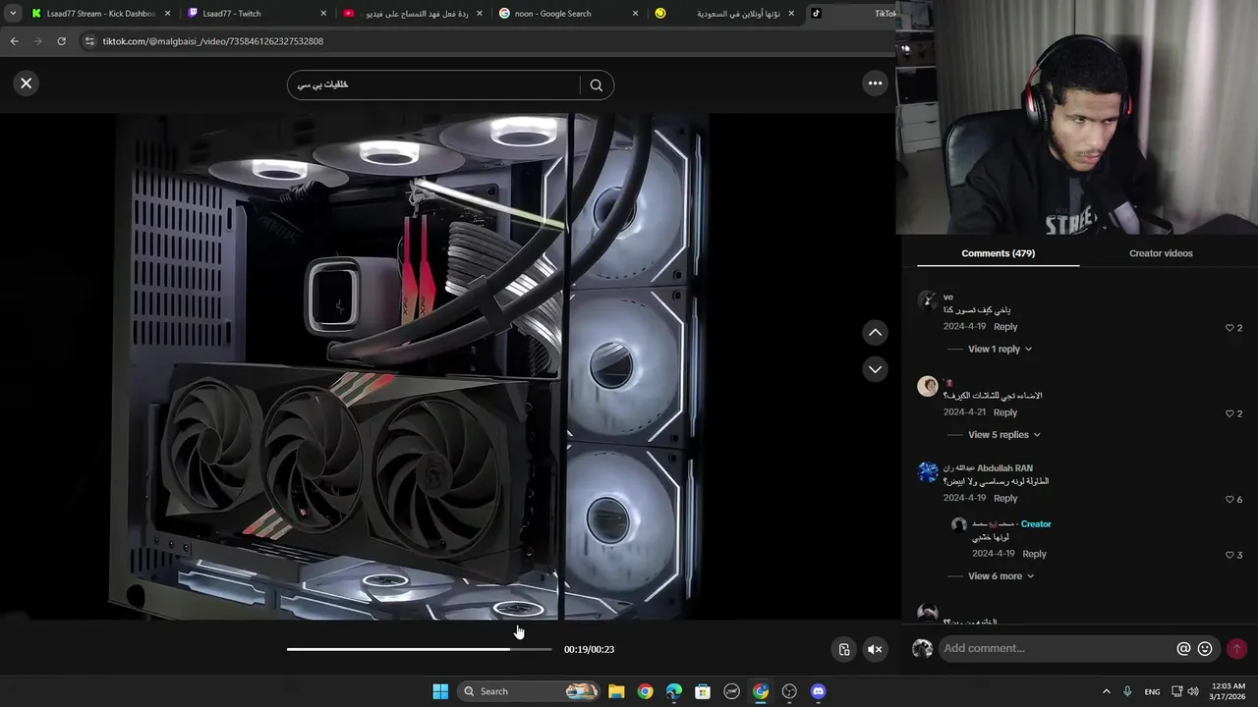Click the microphone tray icon
Image resolution: width=1258 pixels, height=707 pixels.
[1127, 691]
